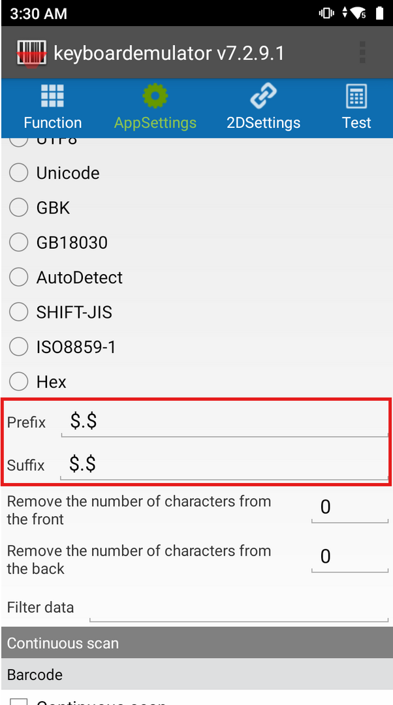Tap the Test calculator icon
The height and width of the screenshot is (705, 393).
[x=356, y=97]
